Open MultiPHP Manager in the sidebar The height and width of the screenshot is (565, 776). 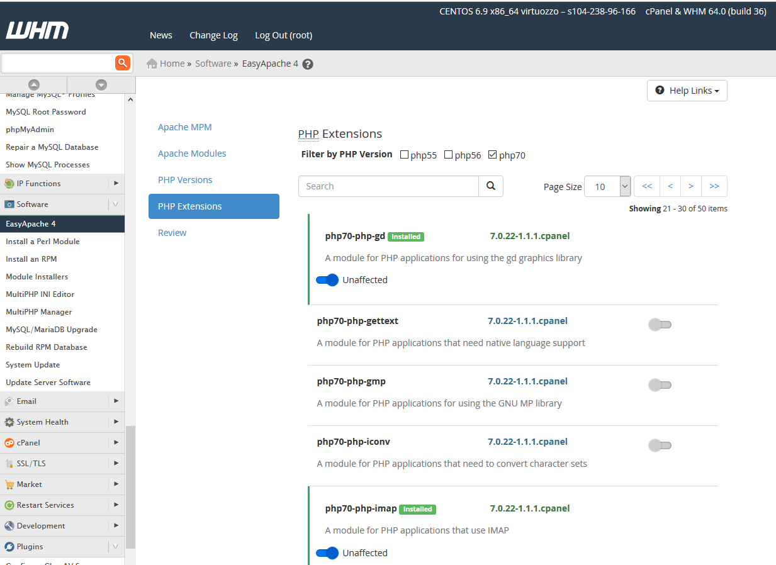[39, 312]
